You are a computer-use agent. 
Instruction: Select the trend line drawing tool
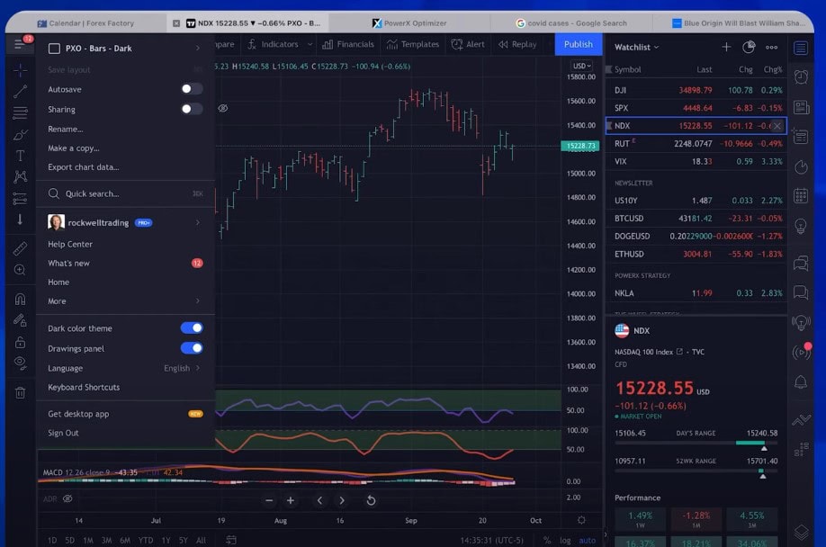(x=20, y=91)
